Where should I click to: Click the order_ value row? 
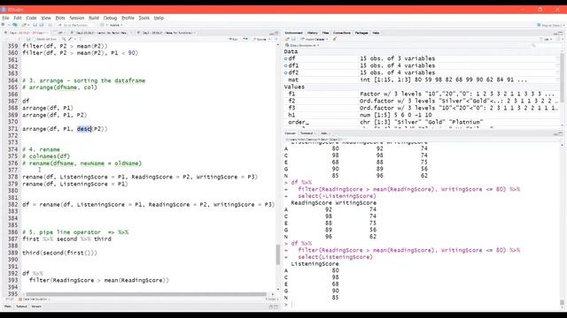click(x=422, y=122)
